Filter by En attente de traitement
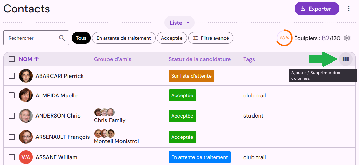 click(124, 38)
